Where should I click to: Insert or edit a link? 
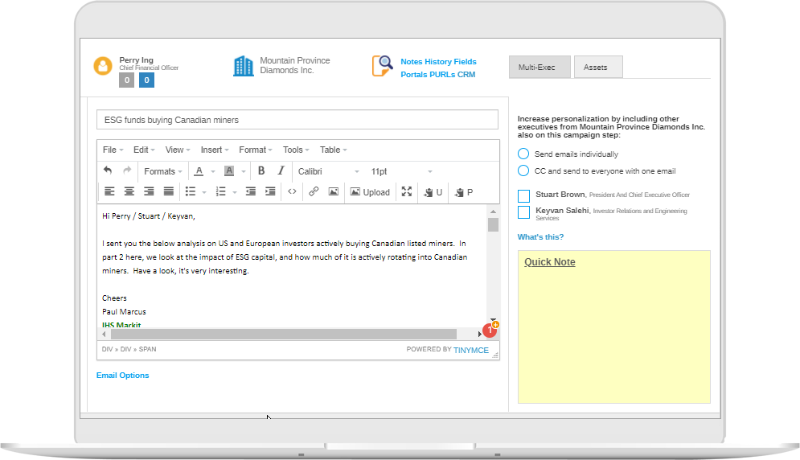click(314, 191)
